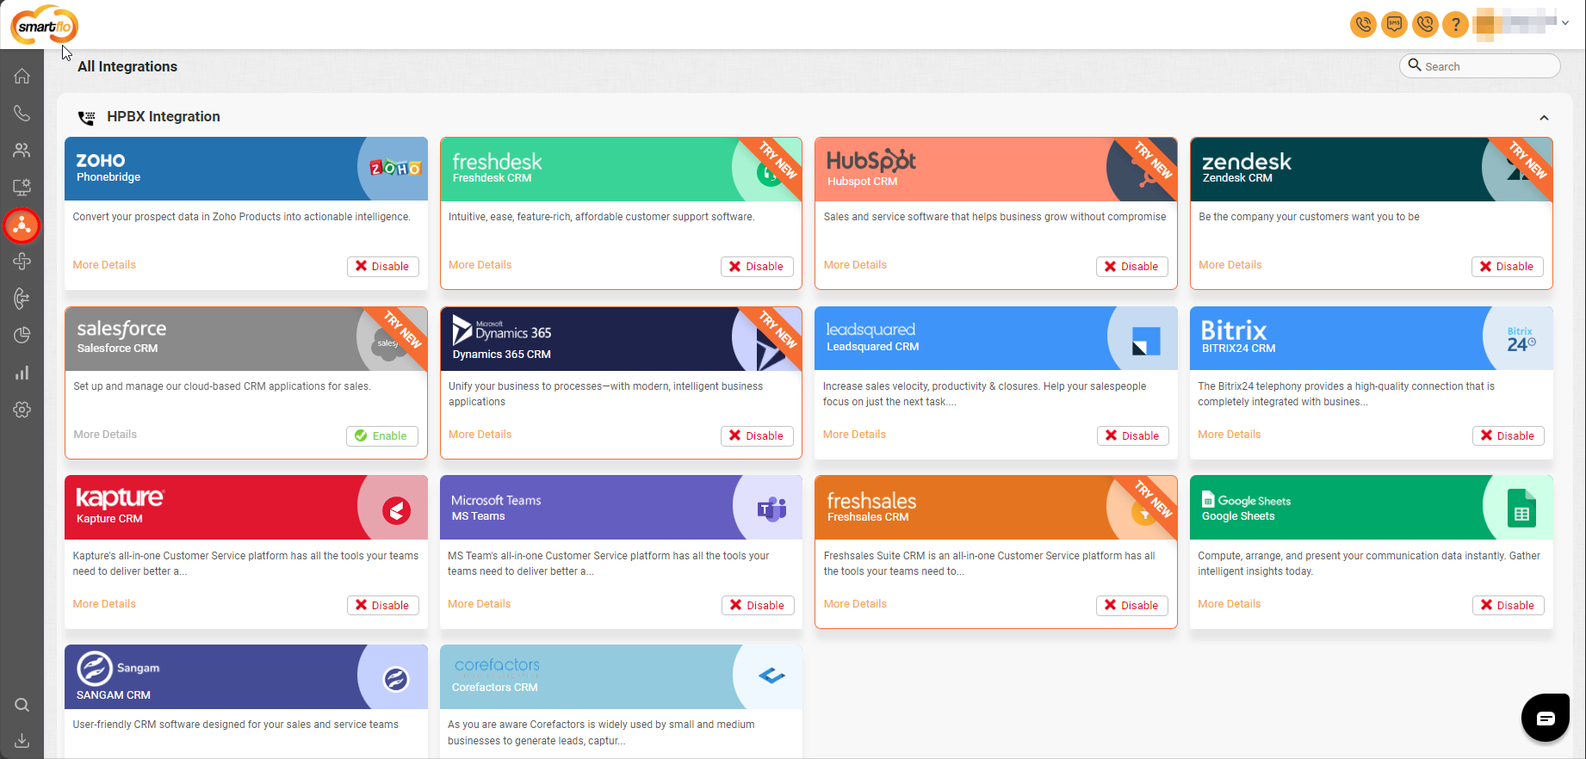This screenshot has height=759, width=1586.
Task: Open the users group sidebar icon
Action: [x=22, y=150]
